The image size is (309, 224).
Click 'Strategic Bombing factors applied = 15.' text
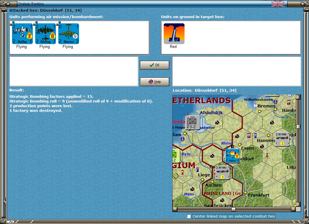pyautogui.click(x=52, y=96)
